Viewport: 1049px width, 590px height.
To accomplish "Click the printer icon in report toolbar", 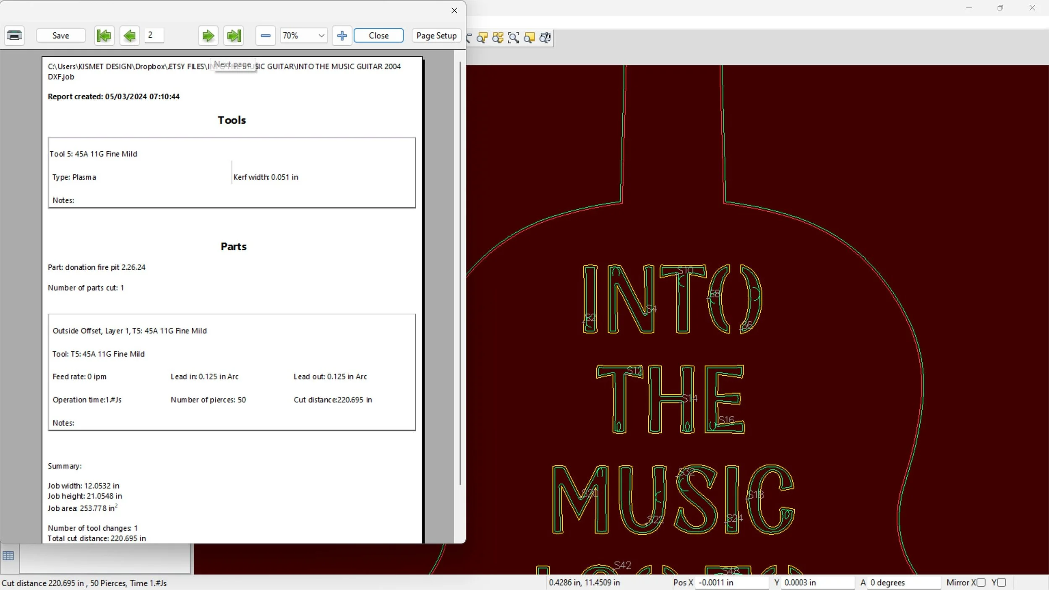I will point(14,36).
